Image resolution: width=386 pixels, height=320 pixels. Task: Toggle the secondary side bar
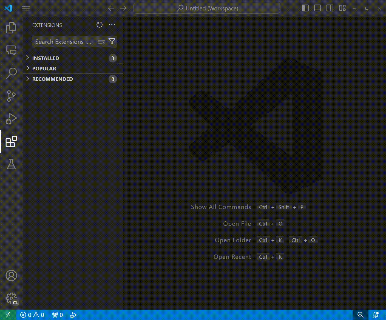click(330, 8)
